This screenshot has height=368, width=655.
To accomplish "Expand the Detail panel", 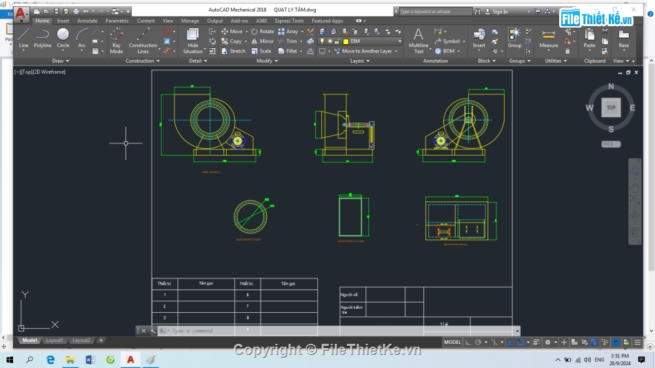I will coord(198,61).
